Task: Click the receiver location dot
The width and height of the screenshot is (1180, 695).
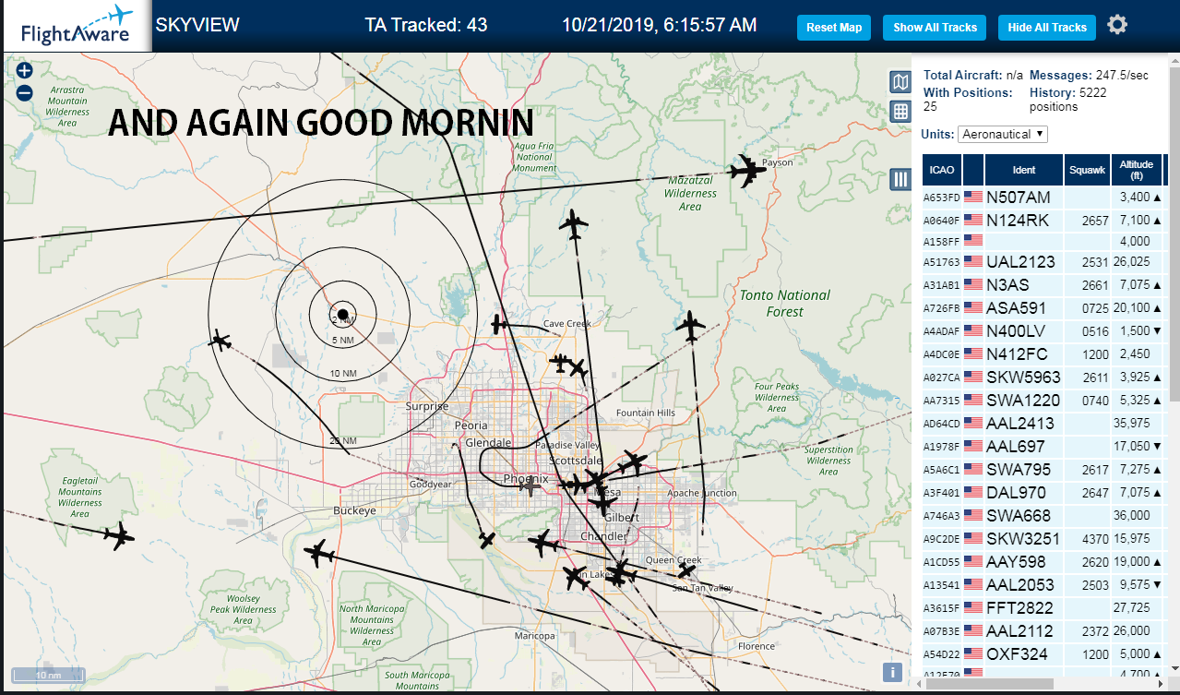Action: (x=342, y=315)
